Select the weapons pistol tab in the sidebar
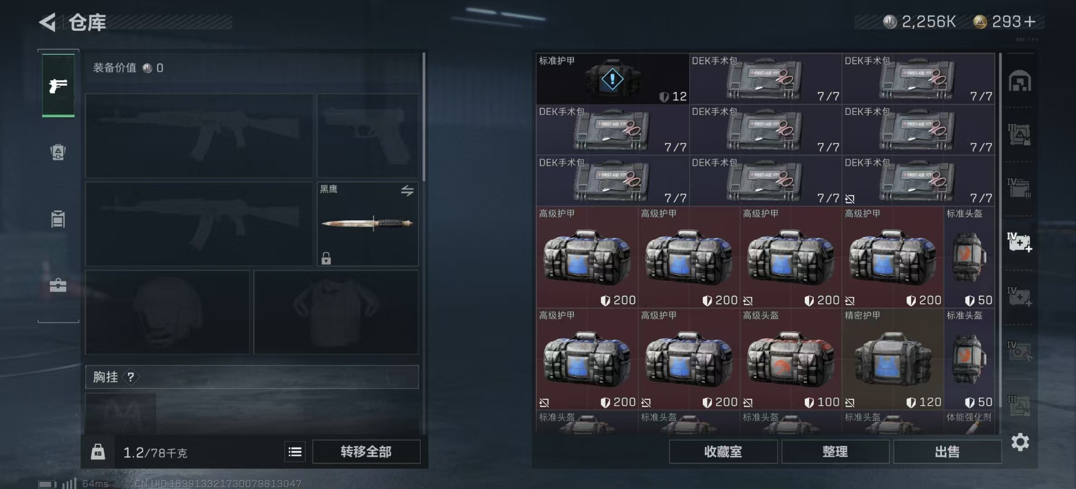This screenshot has height=489, width=1076. pos(58,85)
